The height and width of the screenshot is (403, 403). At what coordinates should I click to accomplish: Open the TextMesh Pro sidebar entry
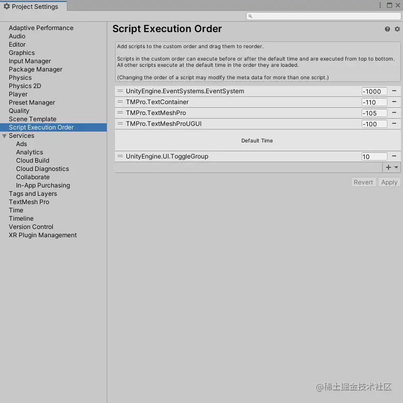[29, 201]
